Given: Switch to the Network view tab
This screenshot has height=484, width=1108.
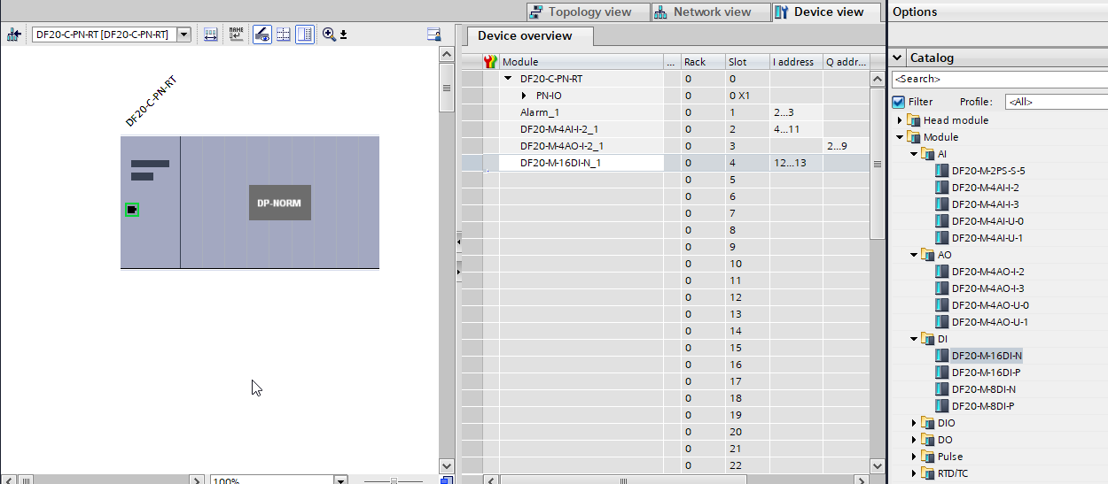Looking at the screenshot, I should coord(702,12).
